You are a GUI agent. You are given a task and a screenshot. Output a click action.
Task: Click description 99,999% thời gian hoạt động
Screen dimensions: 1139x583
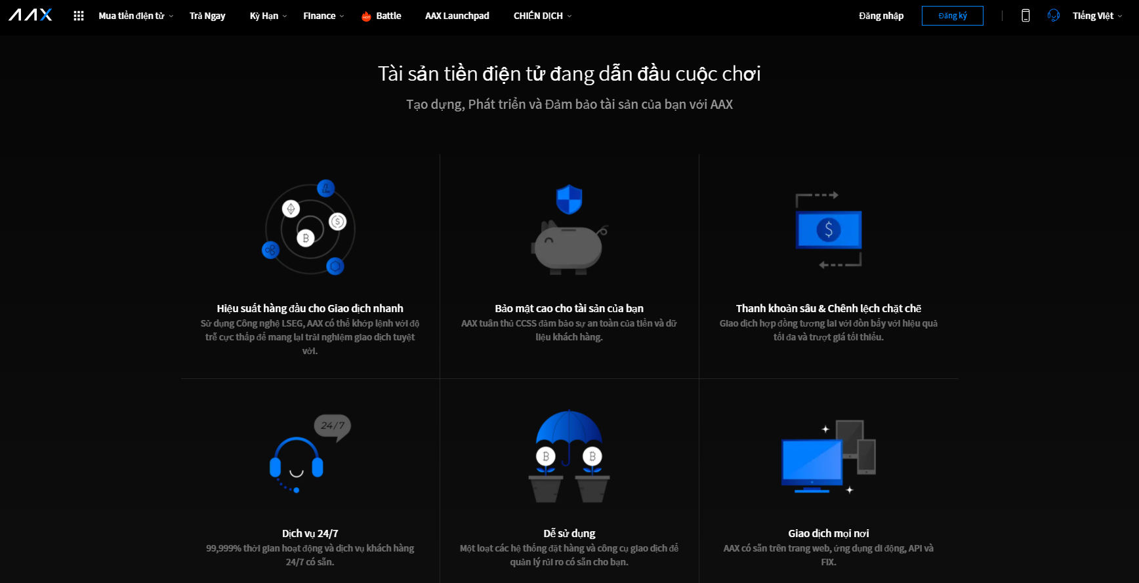click(x=310, y=555)
